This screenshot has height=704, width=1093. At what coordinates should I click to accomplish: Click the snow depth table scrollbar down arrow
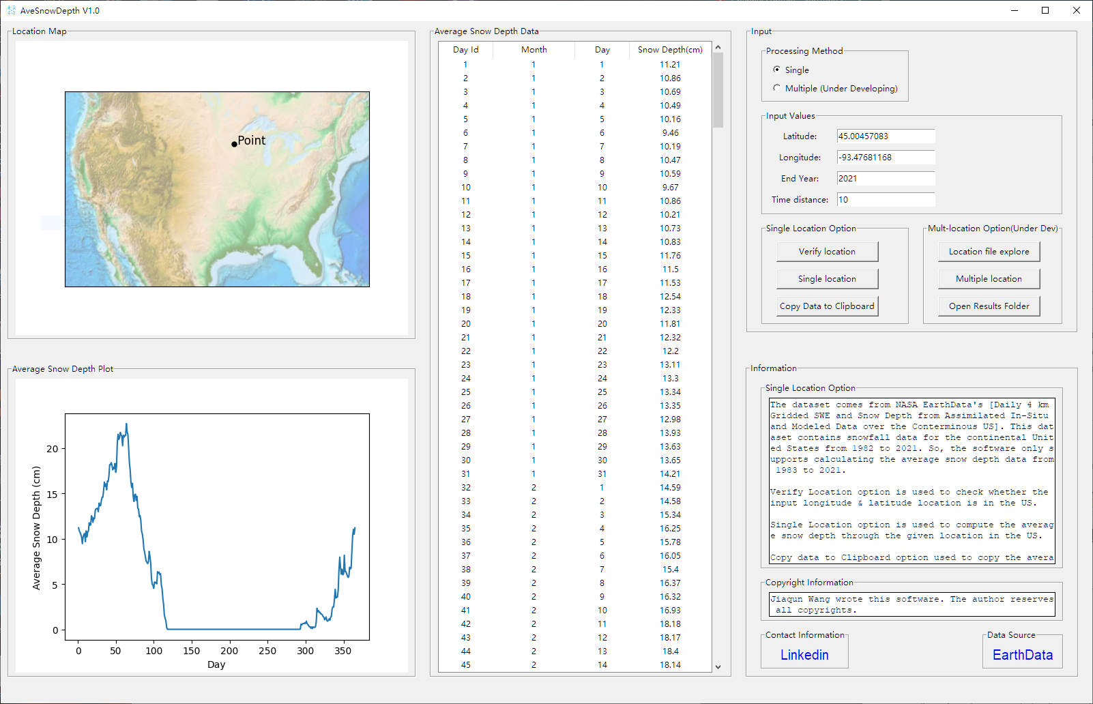click(718, 666)
